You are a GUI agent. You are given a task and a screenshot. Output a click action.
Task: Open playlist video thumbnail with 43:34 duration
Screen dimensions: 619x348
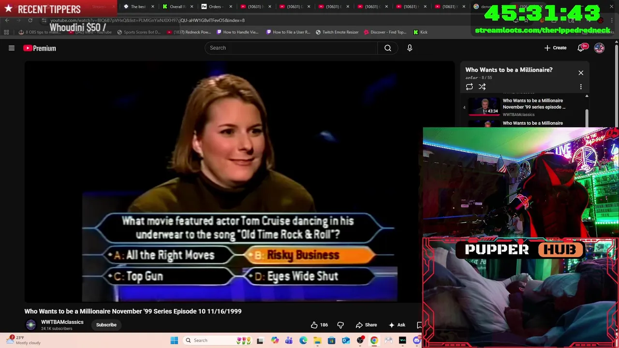coord(484,107)
